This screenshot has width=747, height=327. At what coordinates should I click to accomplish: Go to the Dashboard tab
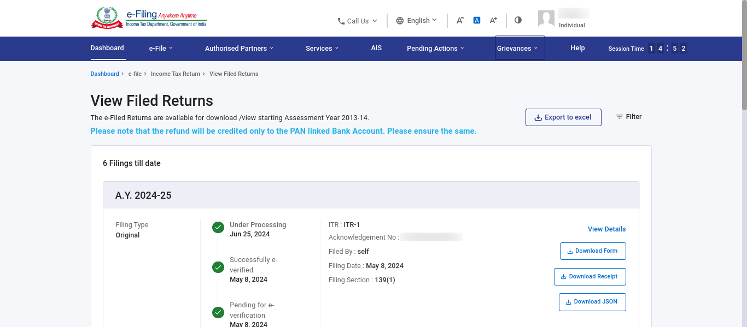coord(107,48)
